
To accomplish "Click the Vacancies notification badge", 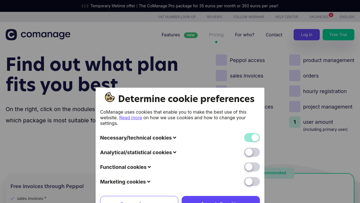I will pos(331,15).
